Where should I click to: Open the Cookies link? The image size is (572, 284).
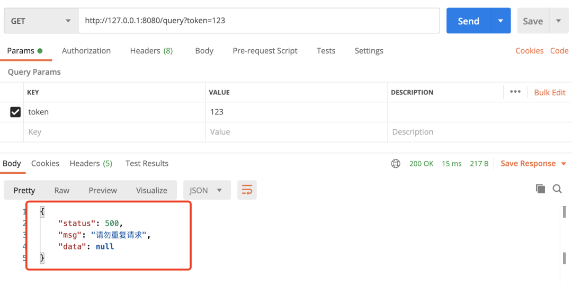coord(529,51)
